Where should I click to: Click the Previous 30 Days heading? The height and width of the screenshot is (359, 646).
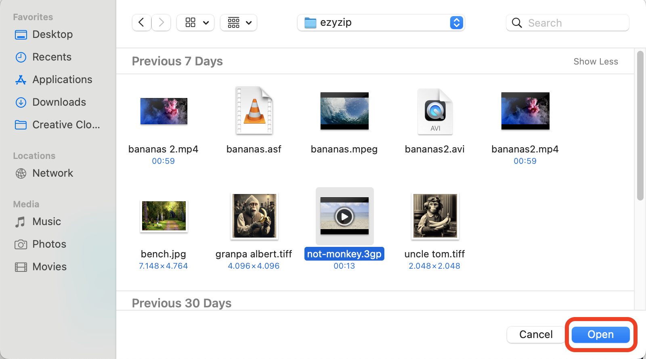(x=182, y=303)
